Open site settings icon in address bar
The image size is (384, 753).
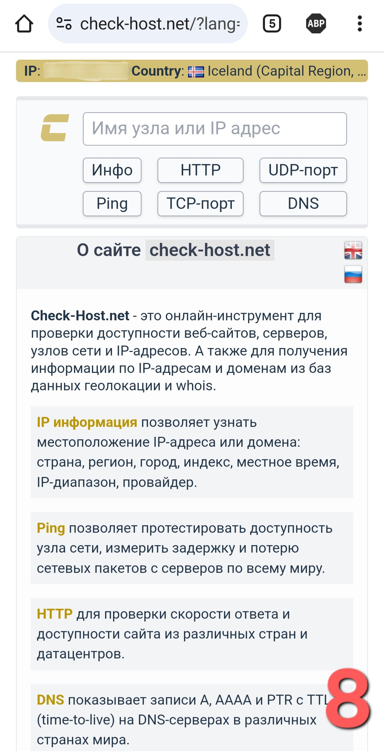(x=64, y=24)
